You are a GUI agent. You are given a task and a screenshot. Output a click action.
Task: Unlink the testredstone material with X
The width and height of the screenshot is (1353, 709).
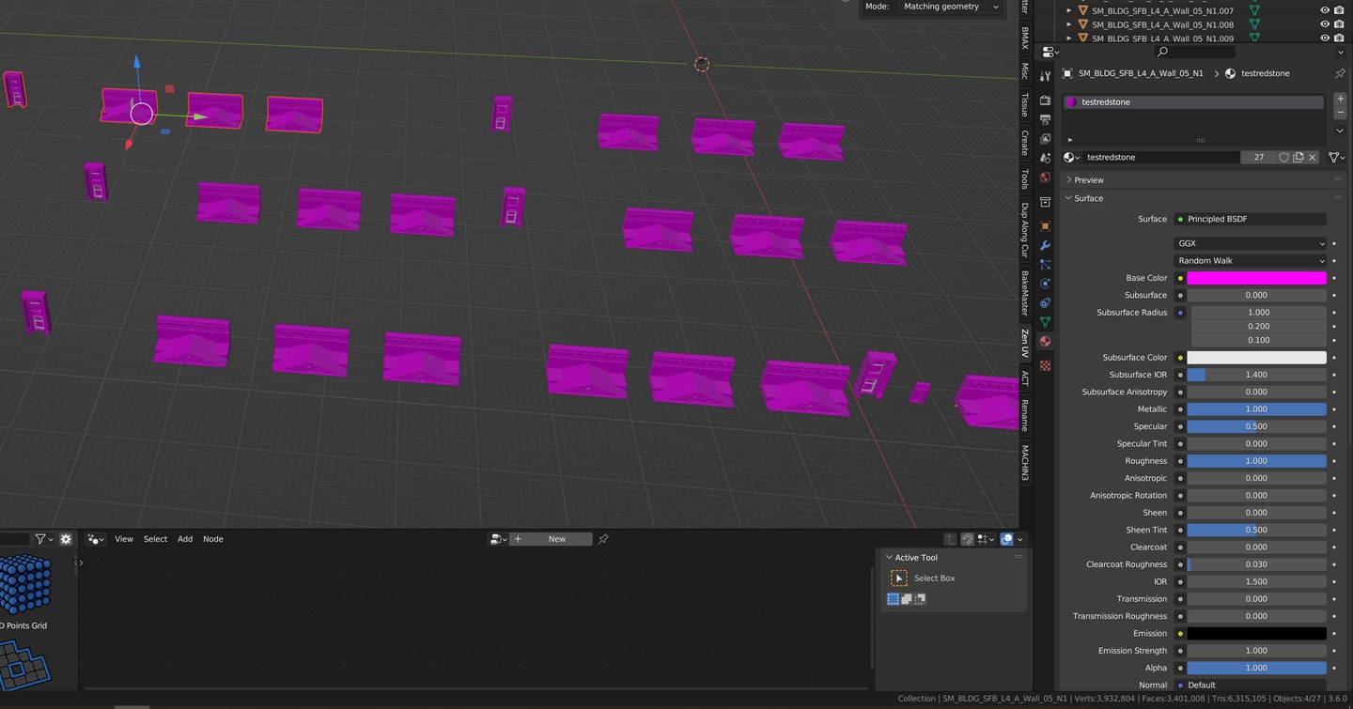coord(1313,158)
